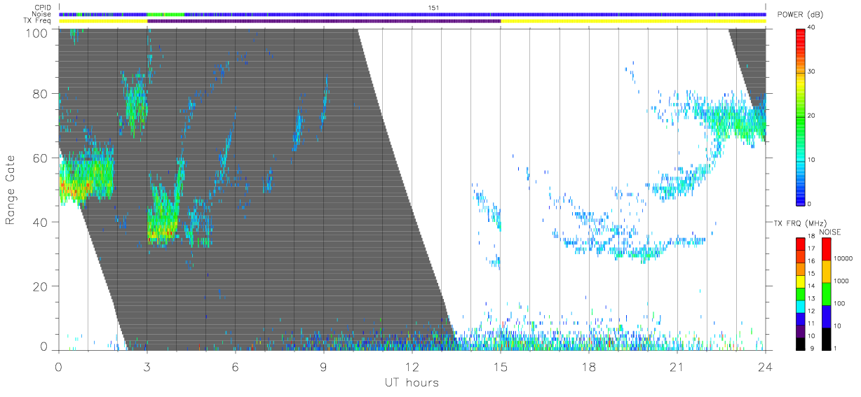This screenshot has width=861, height=397.
Task: Pick the cyan 12 MHz band in TX FRQ legend
Action: point(801,307)
